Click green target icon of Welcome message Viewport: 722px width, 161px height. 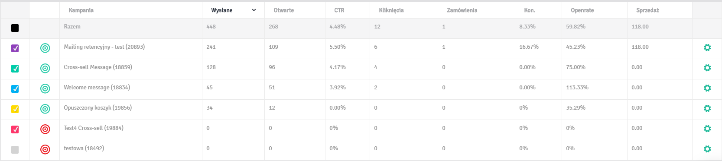[45, 88]
